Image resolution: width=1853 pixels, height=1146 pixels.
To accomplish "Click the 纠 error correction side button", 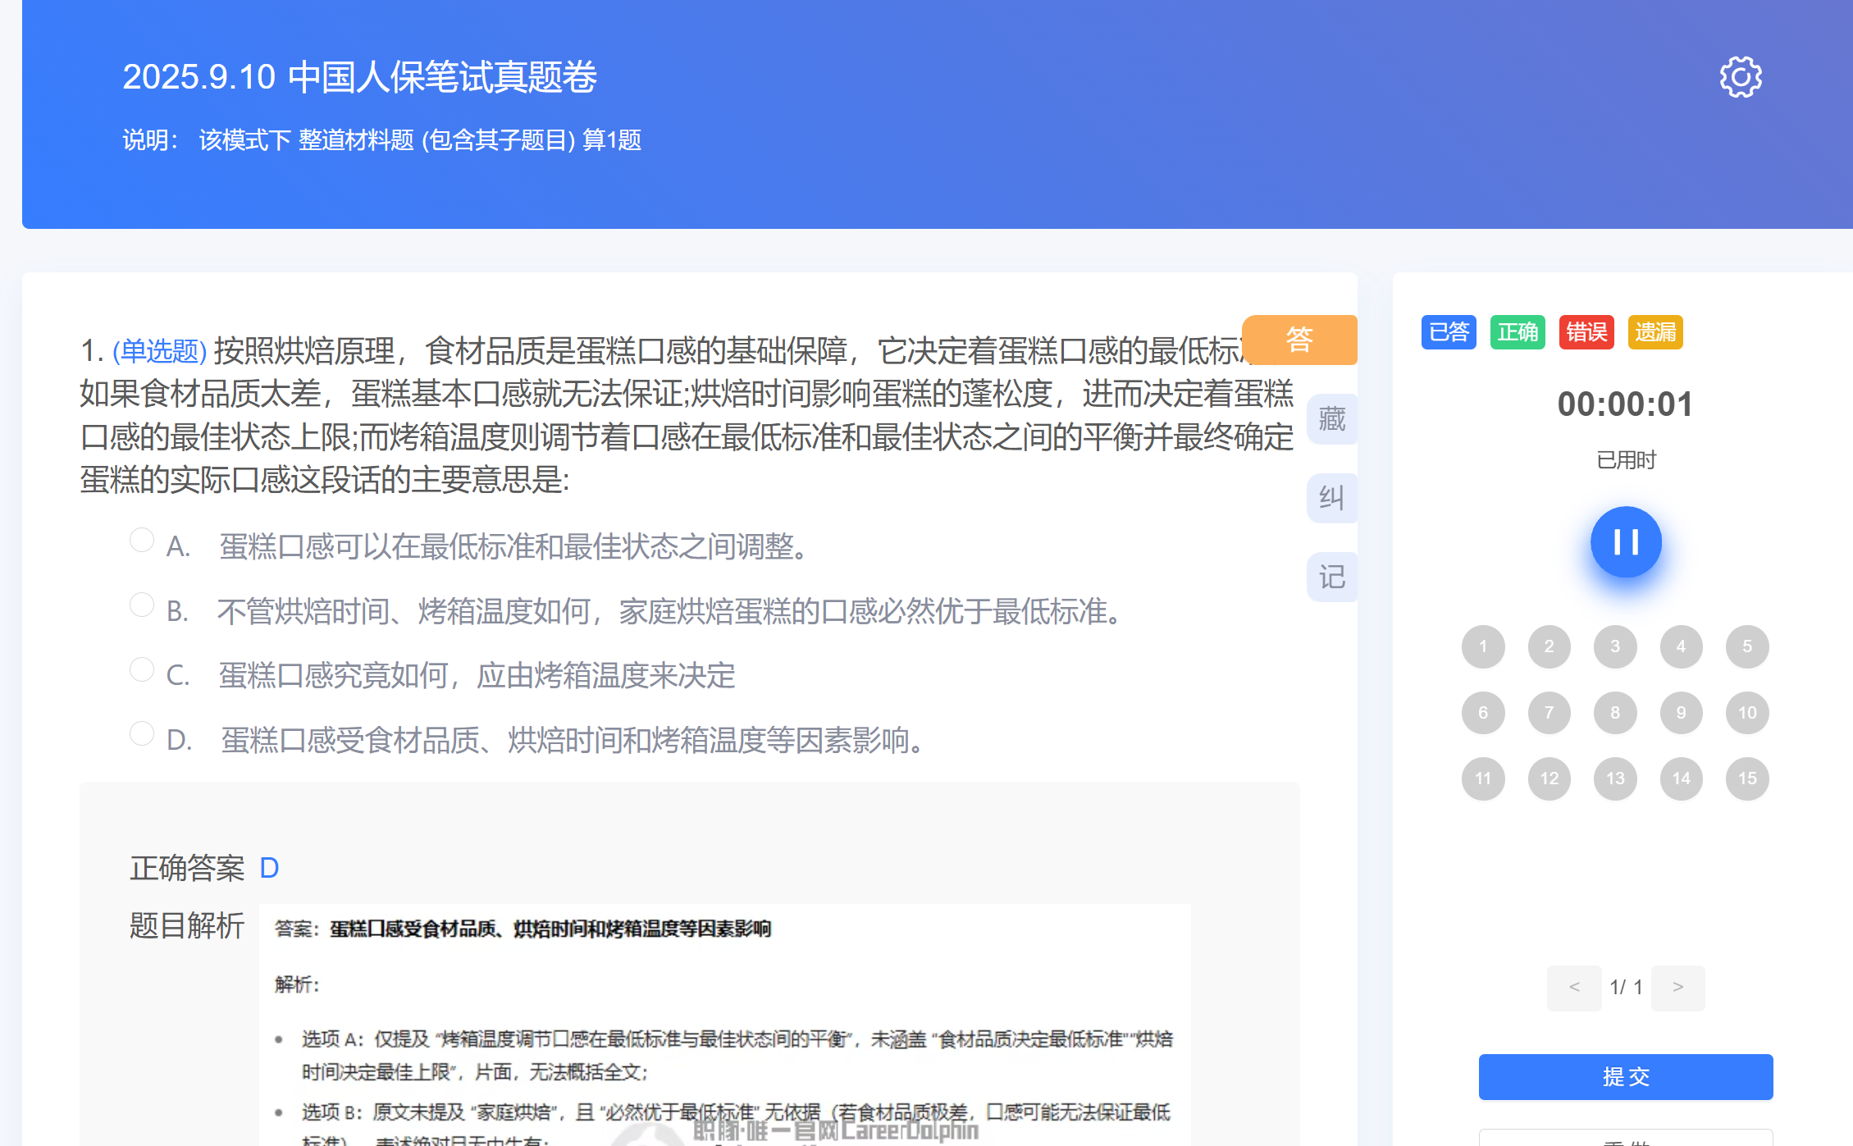I will pos(1331,498).
